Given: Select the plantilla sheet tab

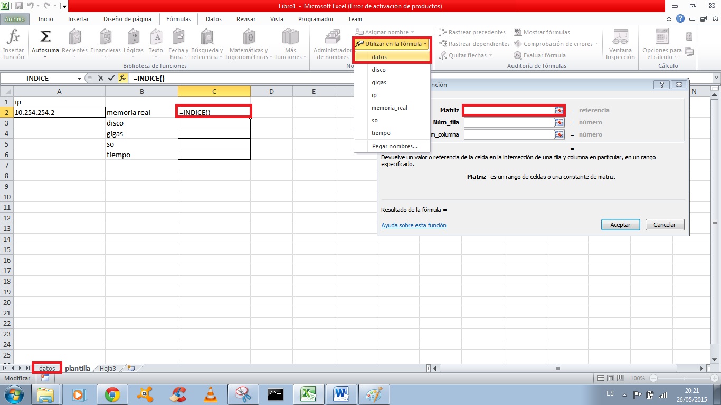Looking at the screenshot, I should coord(77,368).
